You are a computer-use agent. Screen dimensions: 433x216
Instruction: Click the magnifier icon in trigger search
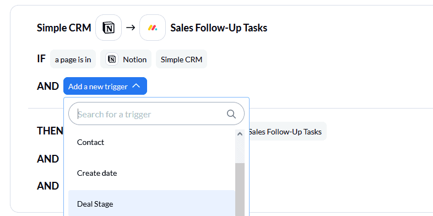(x=231, y=114)
